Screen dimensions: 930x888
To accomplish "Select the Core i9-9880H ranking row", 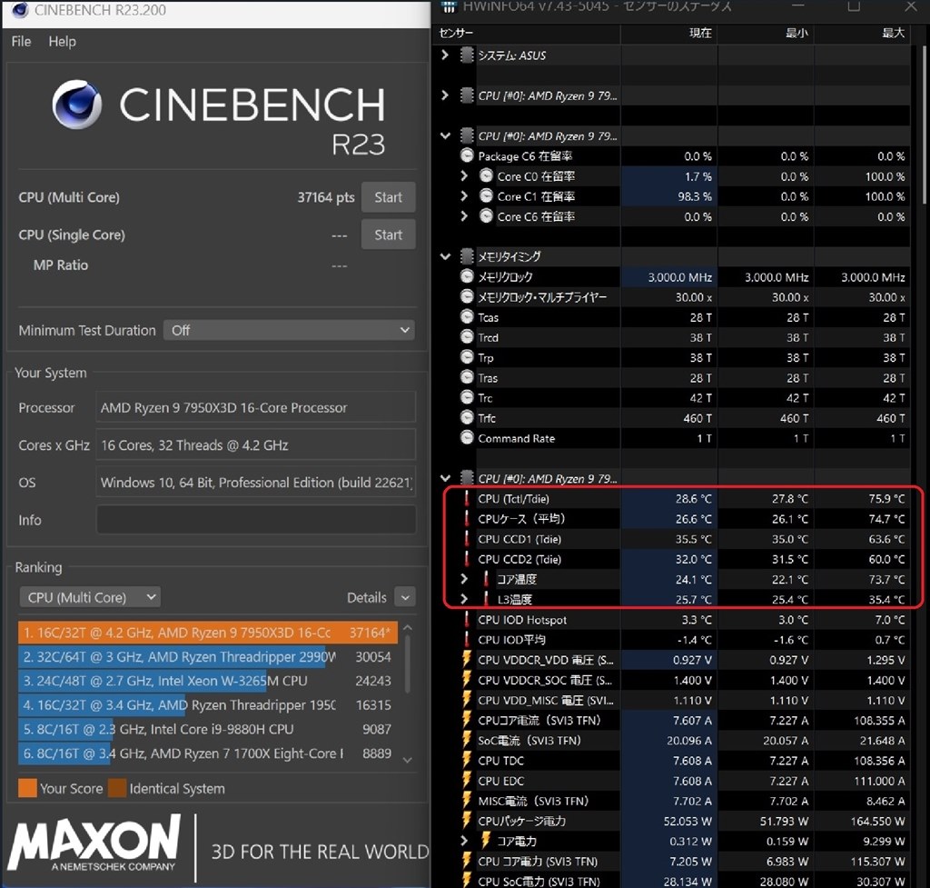I will coord(208,729).
